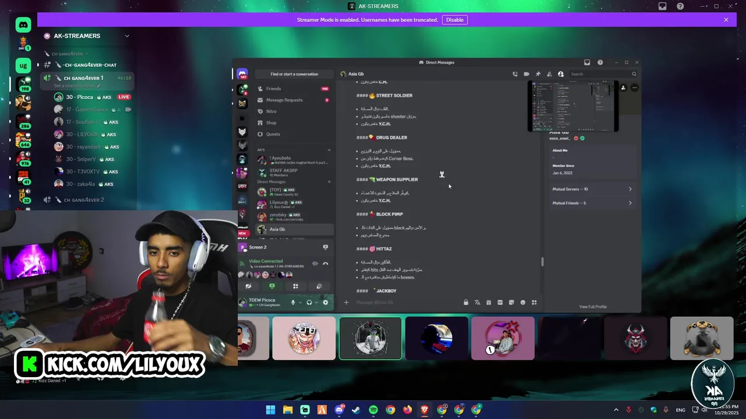
Task: Click the soundboard icon in streamed voice panel
Action: point(319,286)
